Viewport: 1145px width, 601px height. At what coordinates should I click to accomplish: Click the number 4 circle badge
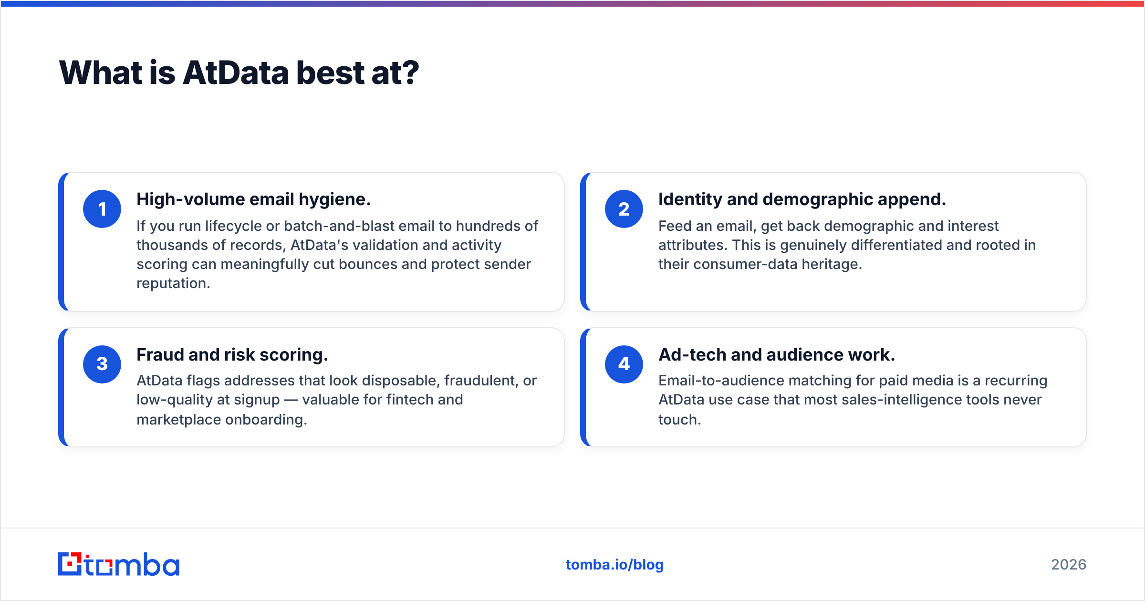(x=624, y=364)
